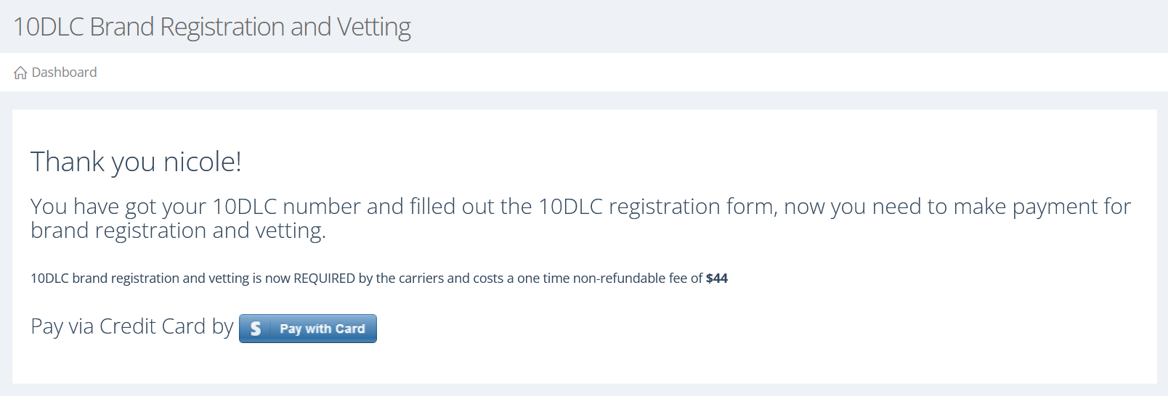Click 10DLC at the start of the fee notice
The height and width of the screenshot is (396, 1168).
(49, 279)
